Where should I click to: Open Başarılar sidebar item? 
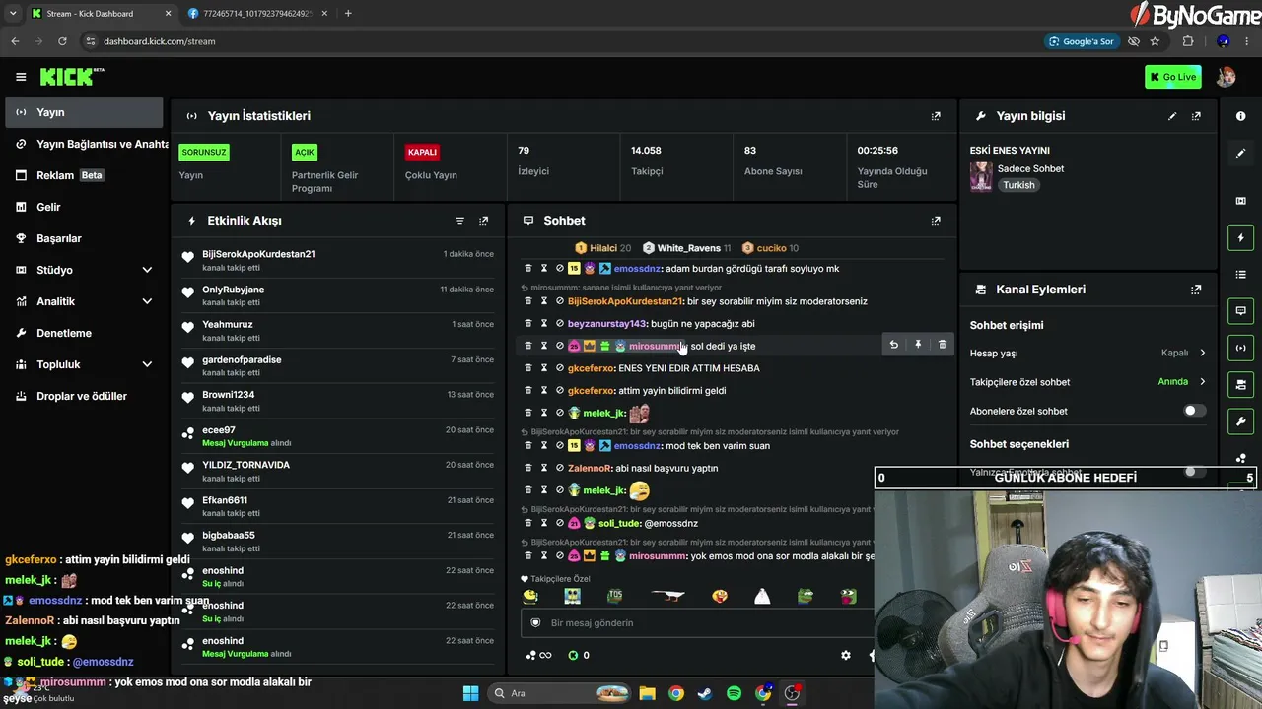pos(84,238)
